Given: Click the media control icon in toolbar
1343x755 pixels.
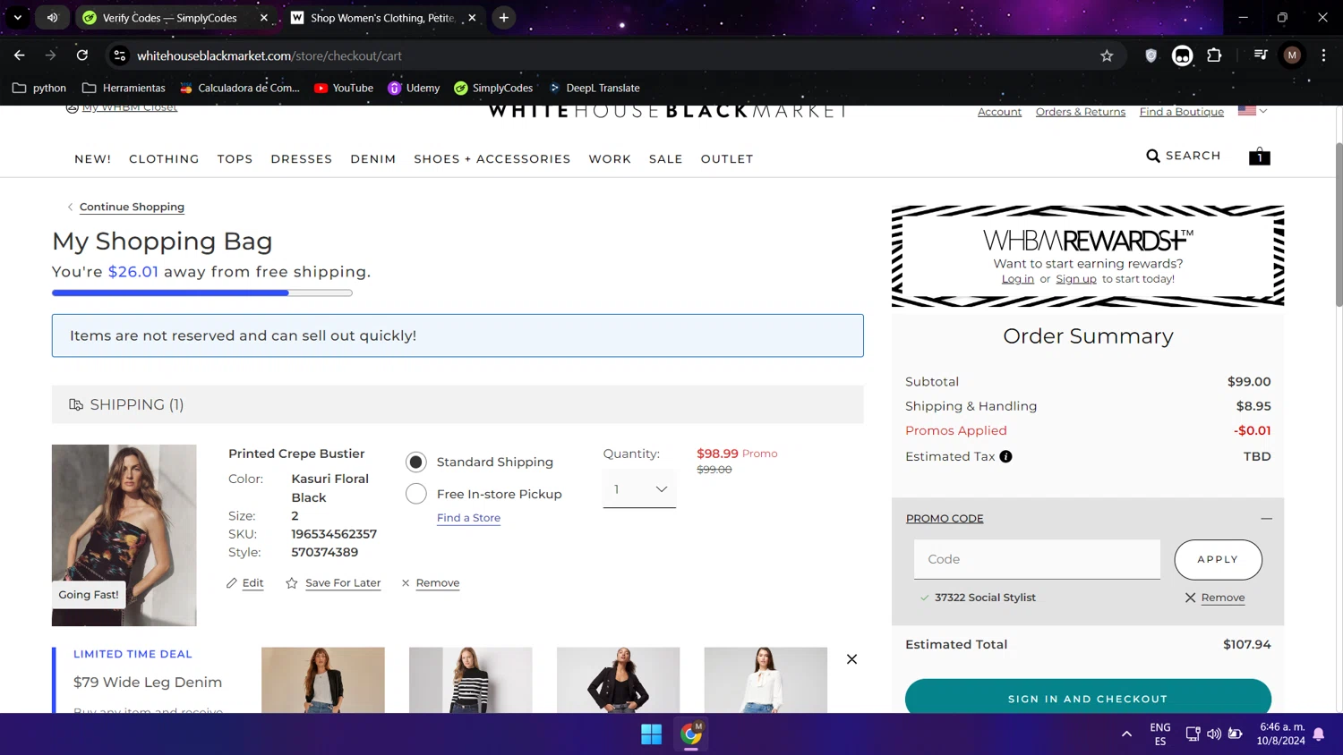Looking at the screenshot, I should 1261,55.
